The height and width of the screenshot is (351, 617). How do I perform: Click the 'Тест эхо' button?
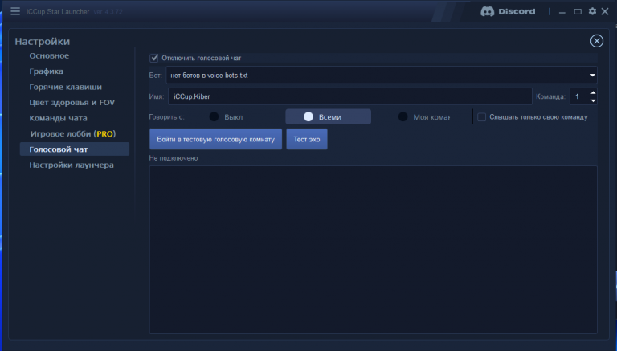(x=307, y=139)
